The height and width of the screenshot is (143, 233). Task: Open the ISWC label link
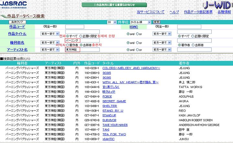tap(134, 27)
